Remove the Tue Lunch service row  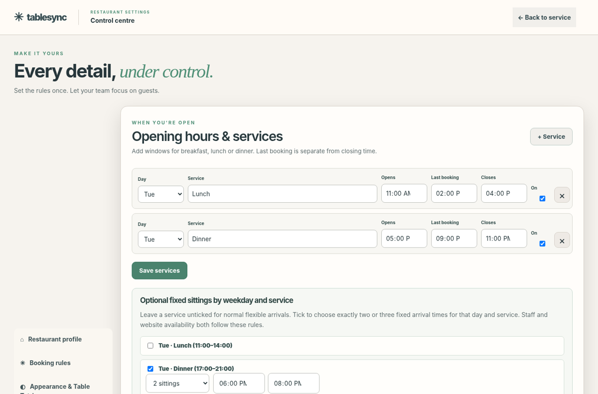point(562,195)
